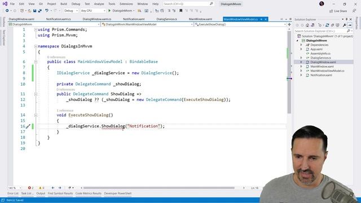The height and width of the screenshot is (203, 361).
Task: Click the '1 reference' CodeLens link above ExecuteShowDialog
Action: point(65,111)
